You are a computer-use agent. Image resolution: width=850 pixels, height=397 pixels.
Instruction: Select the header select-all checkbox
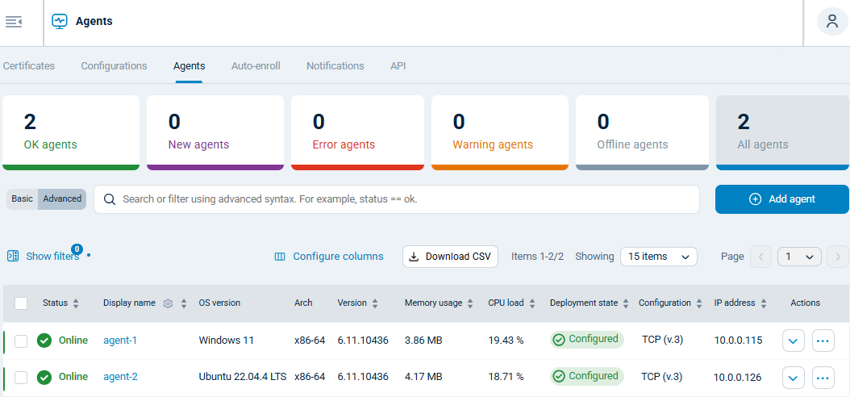point(21,303)
